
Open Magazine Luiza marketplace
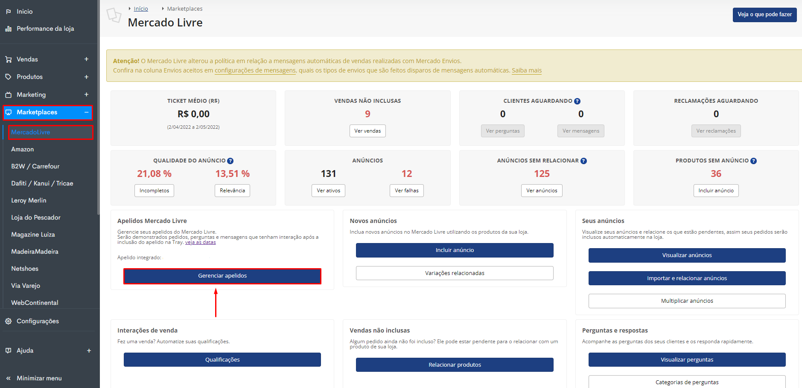coord(33,235)
